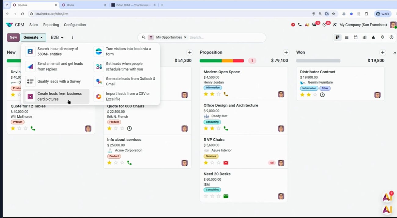The width and height of the screenshot is (397, 218).
Task: Collapse the Generate dropdown
Action: tap(33, 37)
